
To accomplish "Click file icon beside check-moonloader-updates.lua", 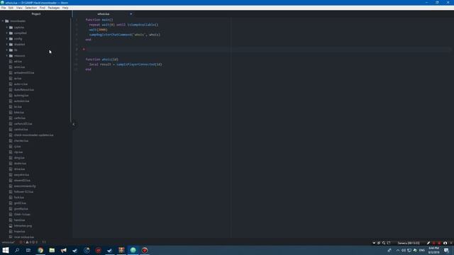I will coord(11,135).
